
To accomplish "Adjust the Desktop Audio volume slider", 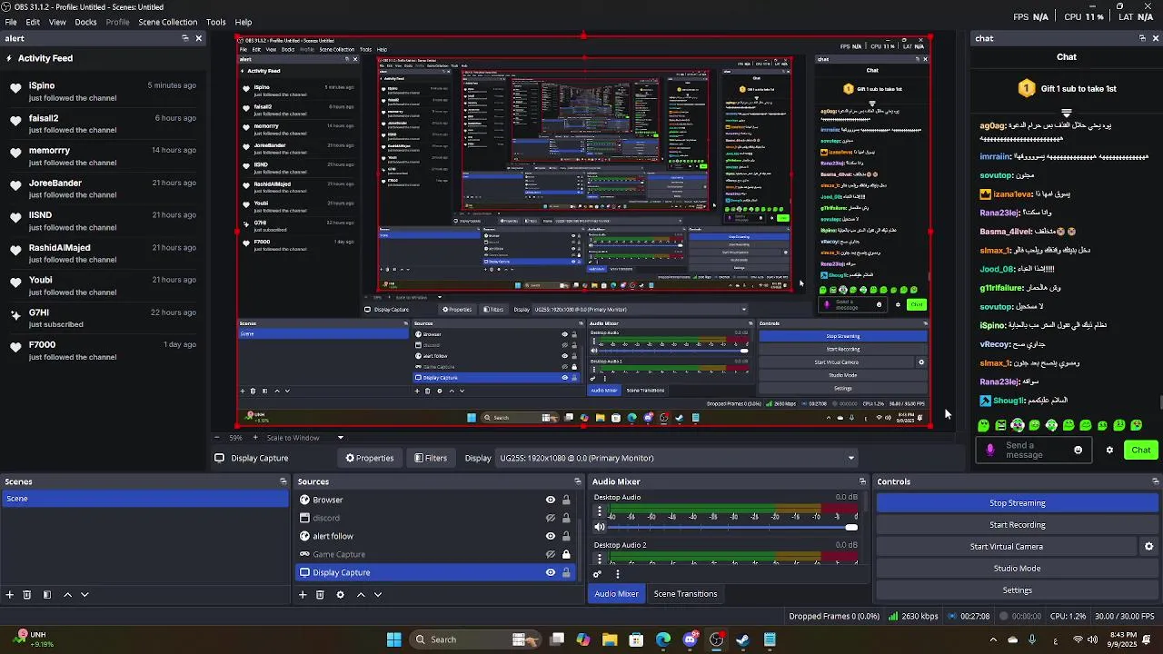I will click(x=731, y=527).
